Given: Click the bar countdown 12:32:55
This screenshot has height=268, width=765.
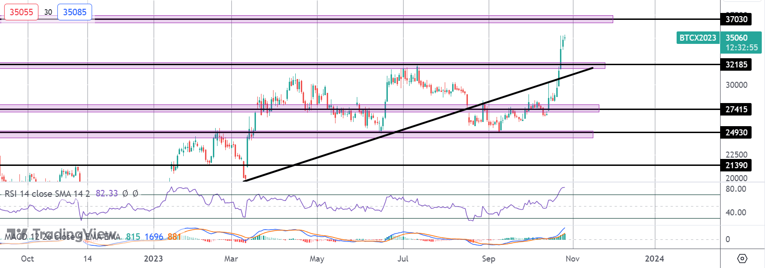Looking at the screenshot, I should 741,48.
